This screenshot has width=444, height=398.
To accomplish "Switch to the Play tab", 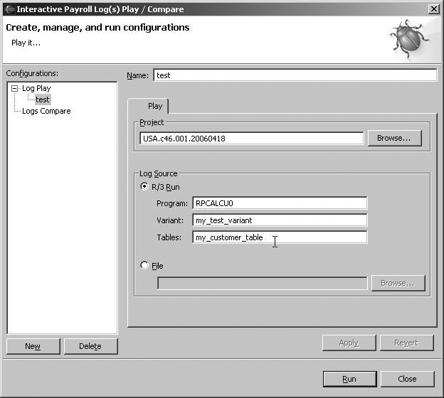I will (x=154, y=106).
